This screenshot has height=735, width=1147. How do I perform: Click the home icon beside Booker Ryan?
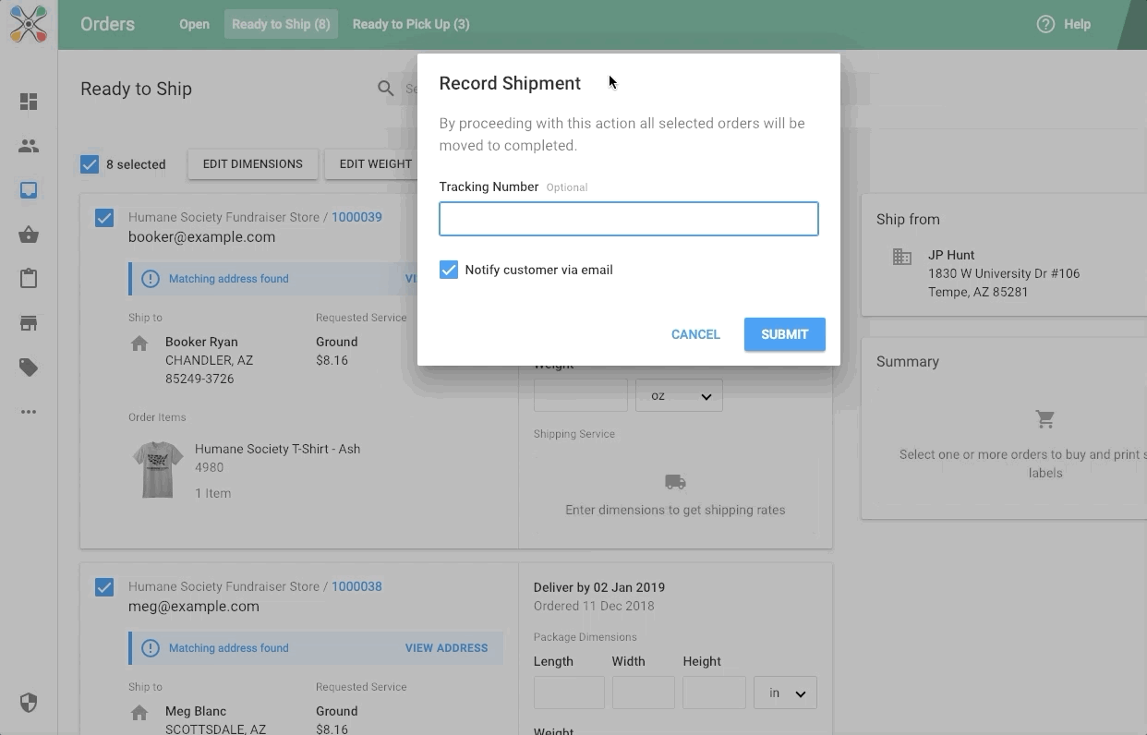coord(139,343)
